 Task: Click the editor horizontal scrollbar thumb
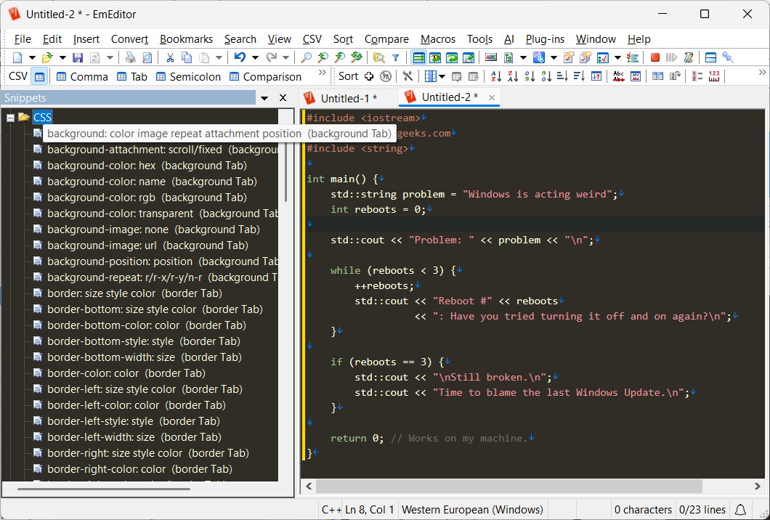(x=508, y=486)
